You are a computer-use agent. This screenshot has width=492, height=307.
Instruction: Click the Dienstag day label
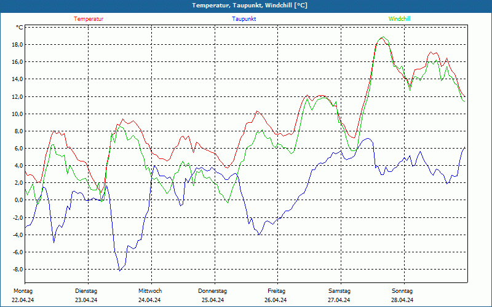tap(86, 291)
